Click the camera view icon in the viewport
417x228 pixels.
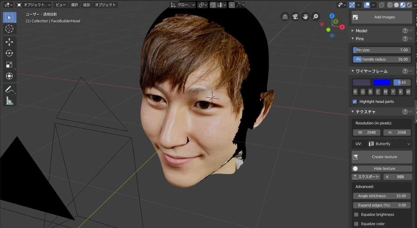tap(295, 16)
